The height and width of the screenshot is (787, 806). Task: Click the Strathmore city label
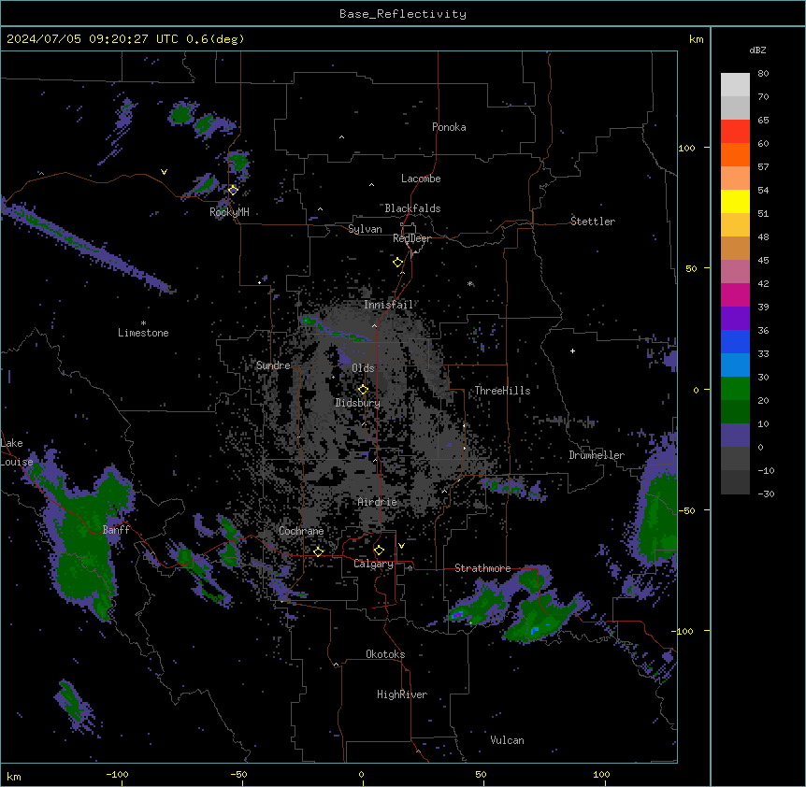coord(482,568)
